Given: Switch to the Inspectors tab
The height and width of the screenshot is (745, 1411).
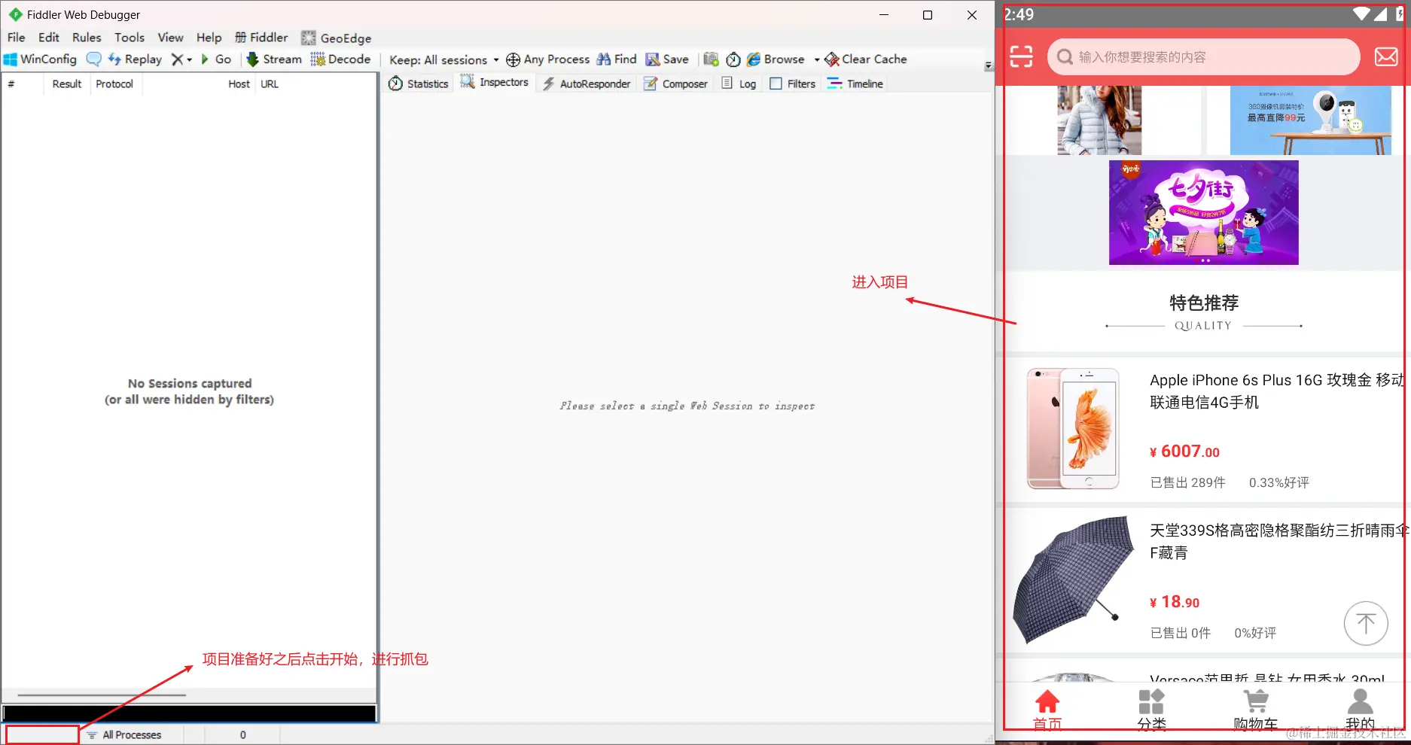Looking at the screenshot, I should [x=495, y=83].
